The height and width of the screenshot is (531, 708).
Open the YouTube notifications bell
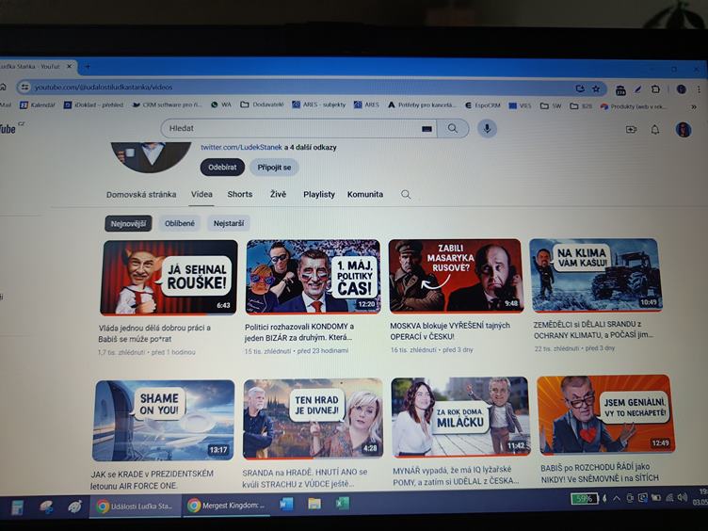point(655,129)
